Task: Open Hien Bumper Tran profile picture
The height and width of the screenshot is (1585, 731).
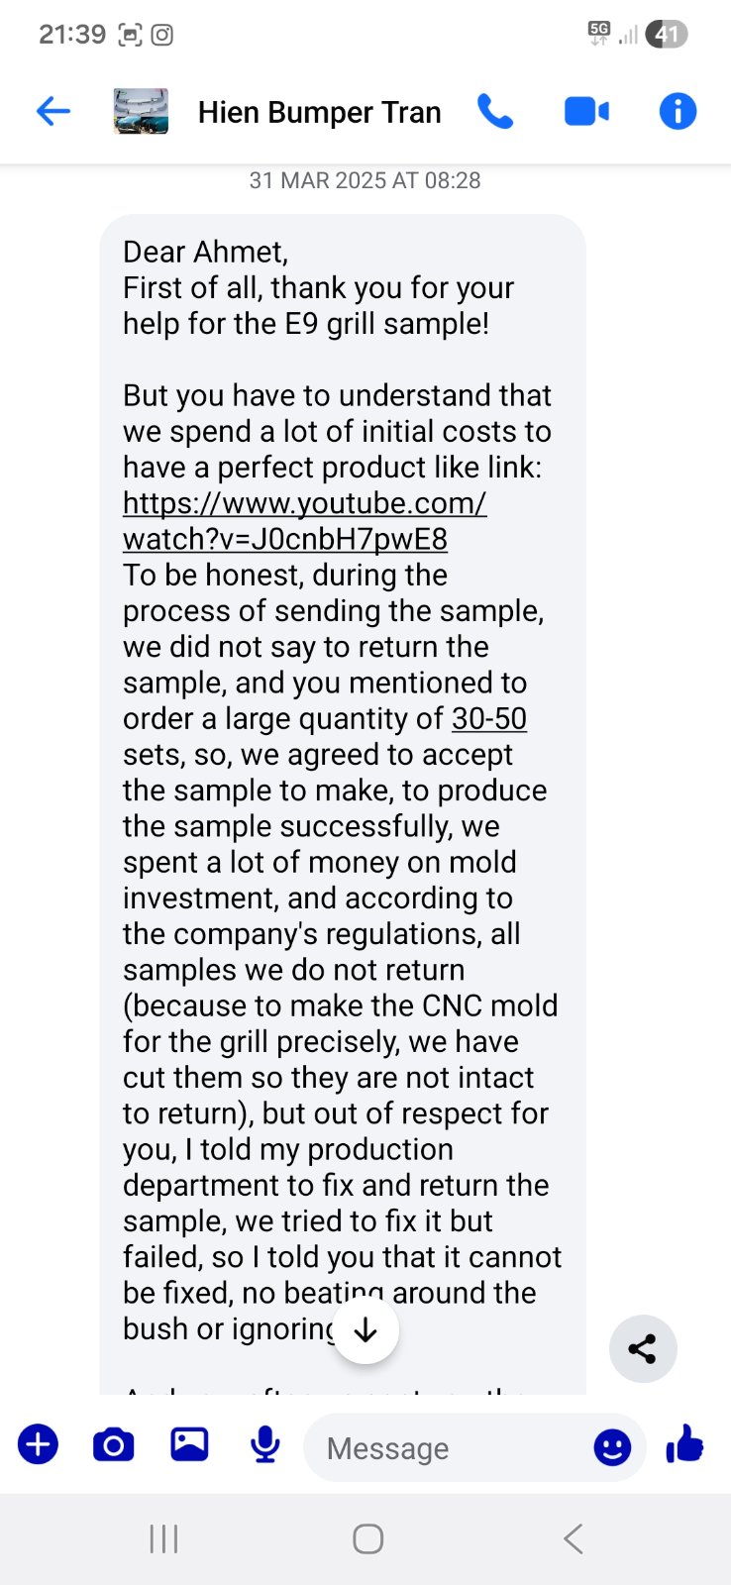Action: [141, 112]
